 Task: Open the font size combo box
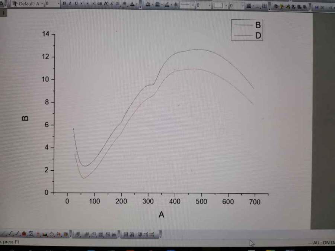52,4
